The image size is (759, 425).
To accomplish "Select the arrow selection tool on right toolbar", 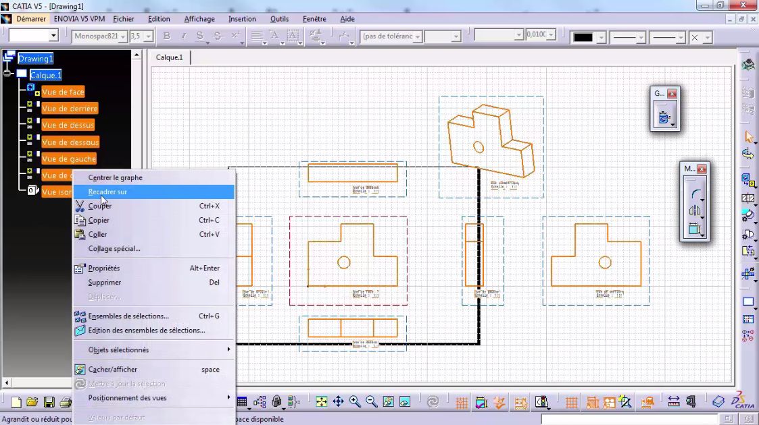I will [749, 135].
